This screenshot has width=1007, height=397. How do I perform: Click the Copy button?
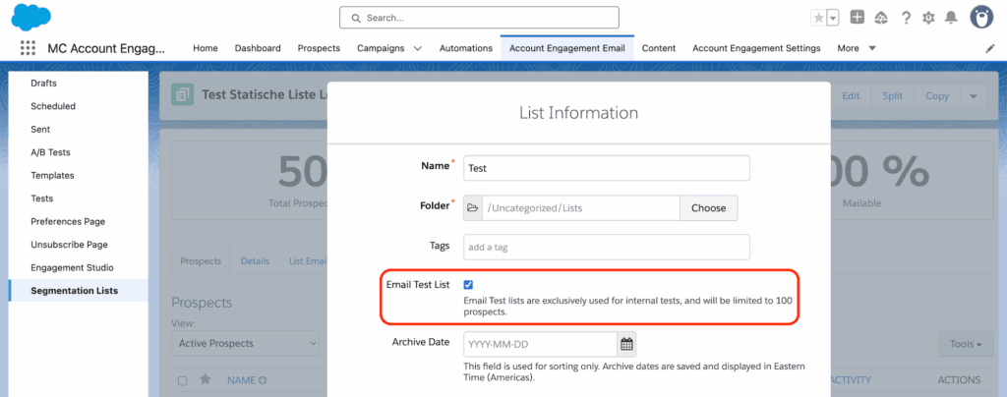click(x=937, y=96)
